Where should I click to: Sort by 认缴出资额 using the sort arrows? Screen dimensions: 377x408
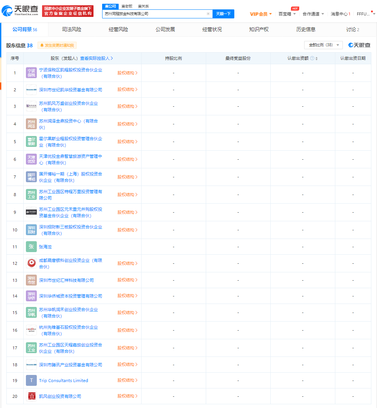pos(317,59)
